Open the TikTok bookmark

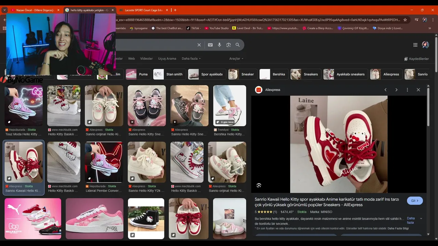[193, 28]
